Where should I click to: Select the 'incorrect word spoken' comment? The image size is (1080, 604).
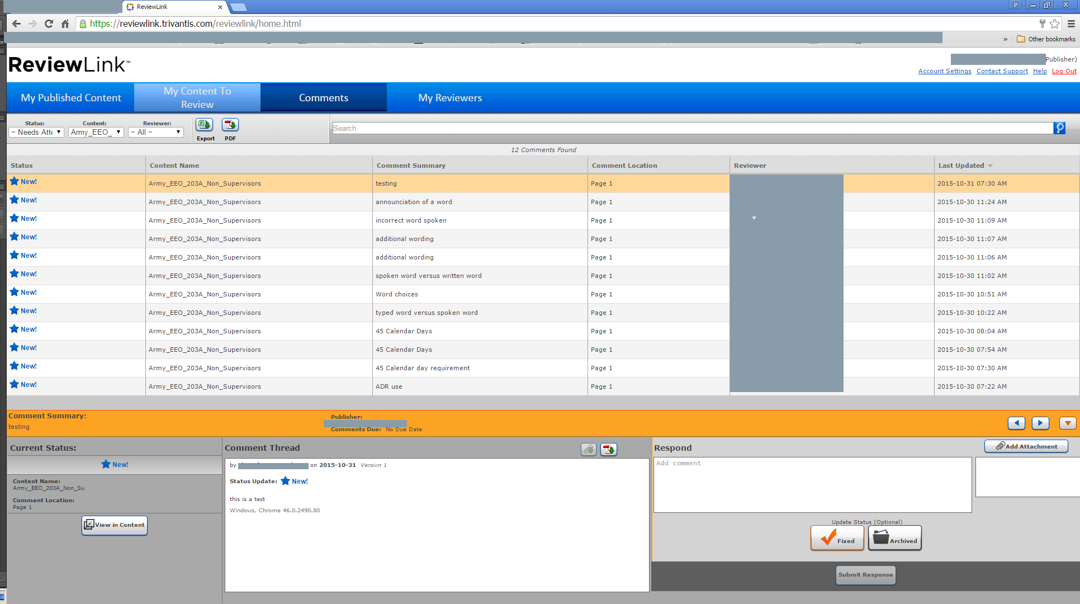point(411,220)
